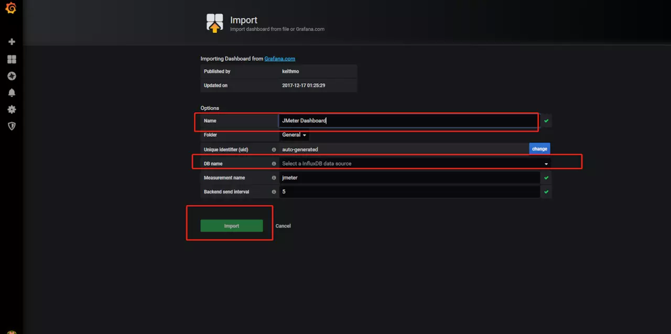Click the green checkmark beside Measurement name
671x334 pixels.
(x=546, y=178)
